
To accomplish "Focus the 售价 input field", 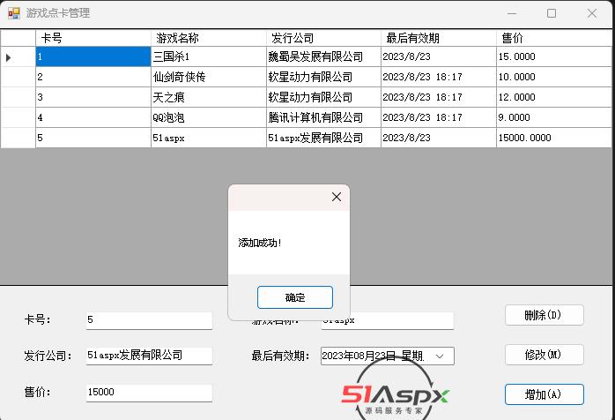I will coord(149,393).
